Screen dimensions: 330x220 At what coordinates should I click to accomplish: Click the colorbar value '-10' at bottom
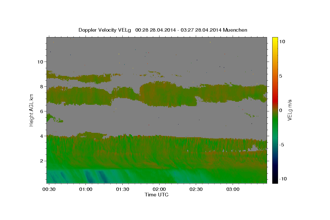click(283, 179)
